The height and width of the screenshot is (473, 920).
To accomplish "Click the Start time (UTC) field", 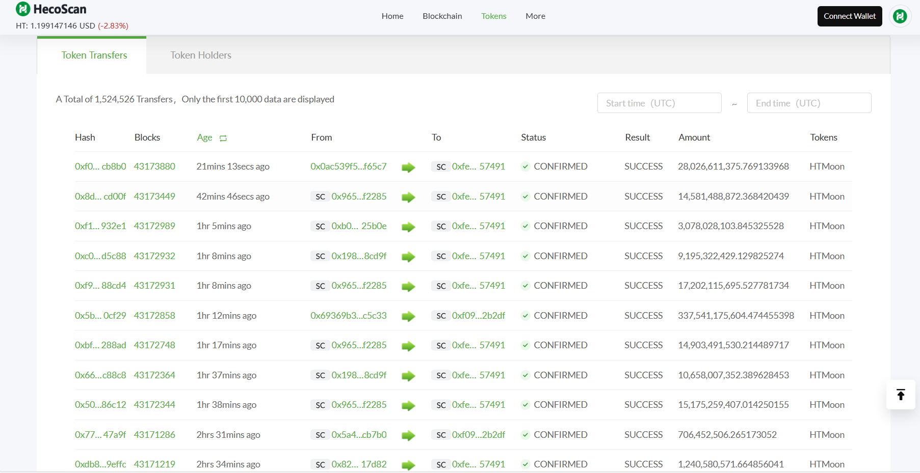I will [660, 103].
